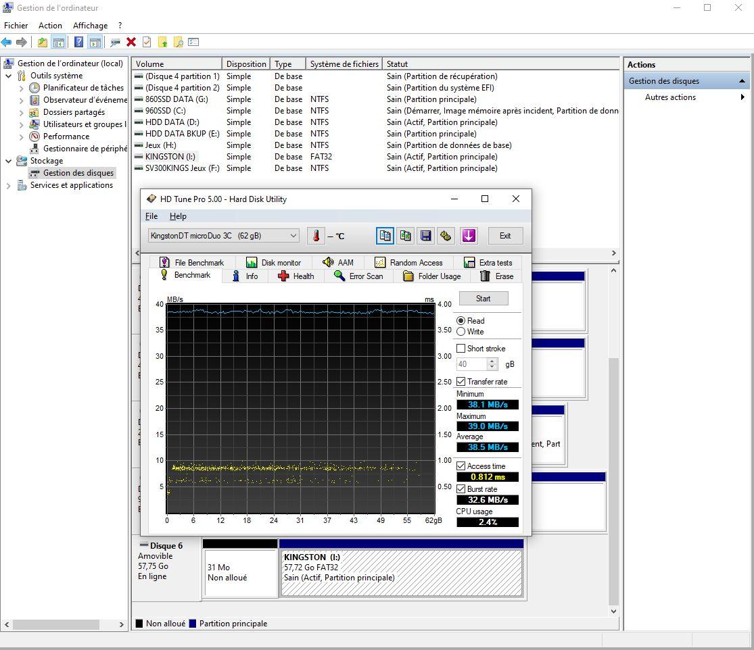Click the blue back arrow toolbar icon
This screenshot has height=650, width=754.
pyautogui.click(x=7, y=42)
